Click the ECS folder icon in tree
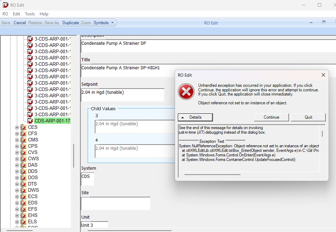 click(23, 196)
